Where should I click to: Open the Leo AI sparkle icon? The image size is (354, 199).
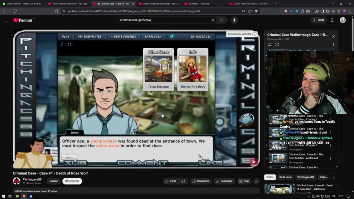333,11
